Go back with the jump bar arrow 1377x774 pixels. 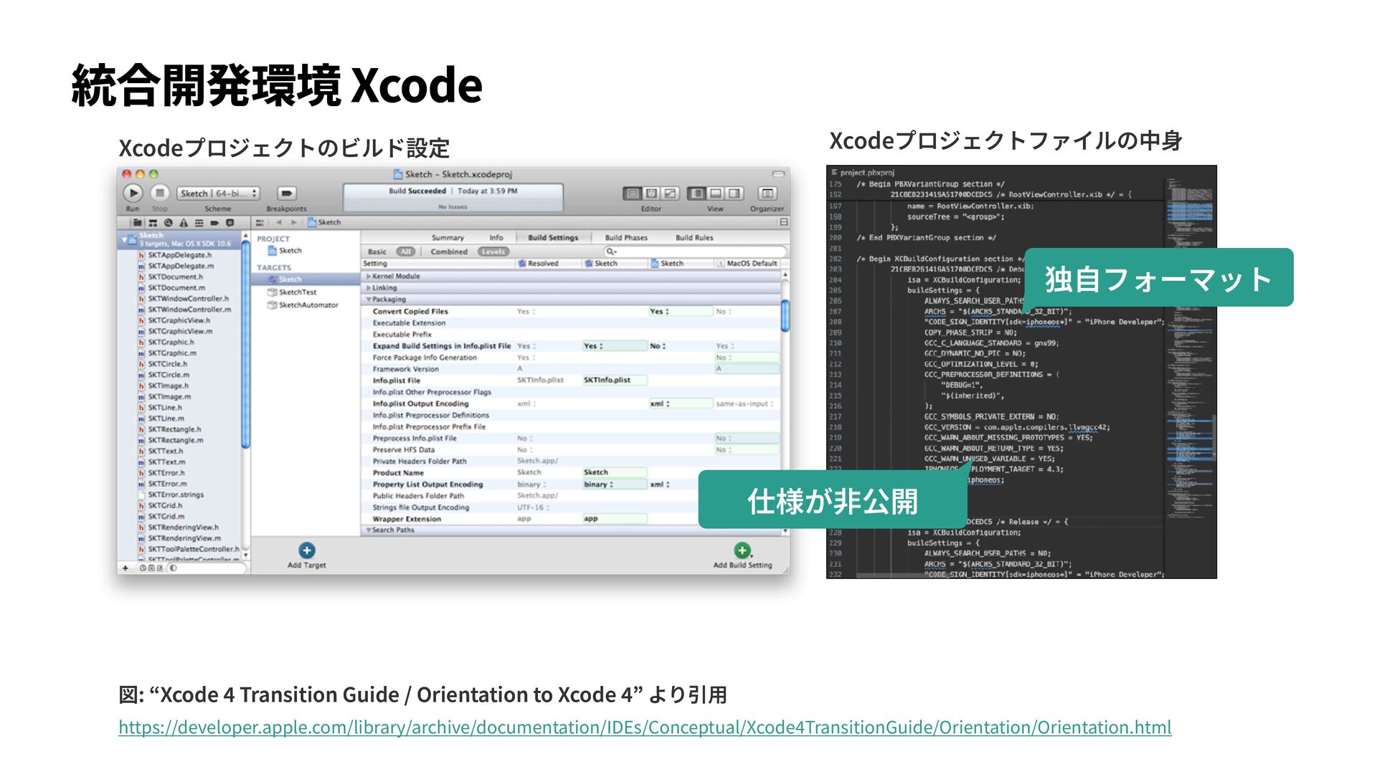pyautogui.click(x=279, y=223)
